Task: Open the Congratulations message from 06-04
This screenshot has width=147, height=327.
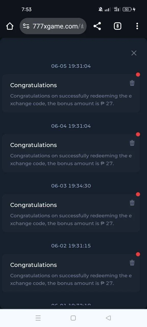Action: pos(71,153)
